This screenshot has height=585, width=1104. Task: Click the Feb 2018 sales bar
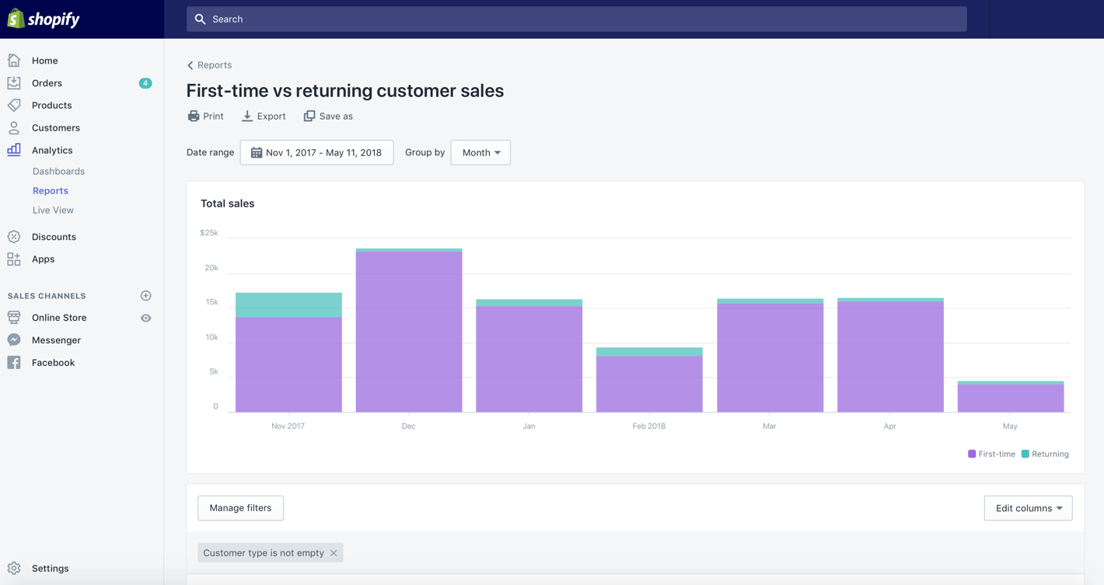coord(649,380)
